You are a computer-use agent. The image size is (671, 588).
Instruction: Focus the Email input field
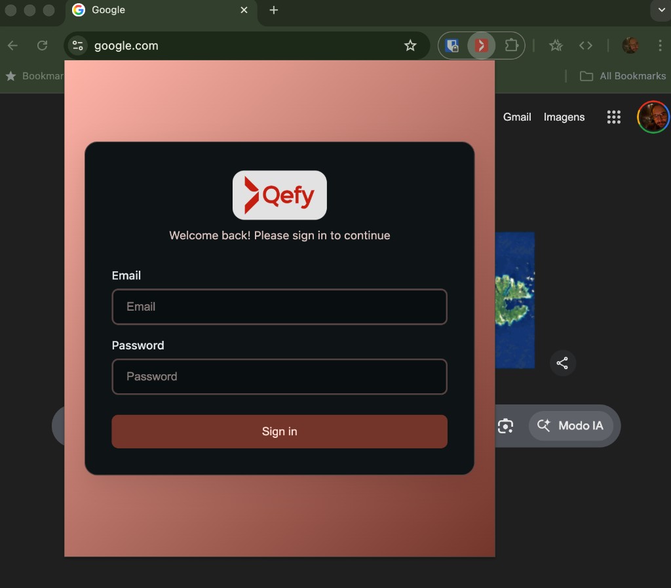click(x=279, y=307)
